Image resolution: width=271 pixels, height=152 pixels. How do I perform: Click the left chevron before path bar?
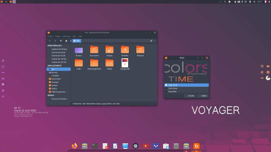[x=71, y=41]
